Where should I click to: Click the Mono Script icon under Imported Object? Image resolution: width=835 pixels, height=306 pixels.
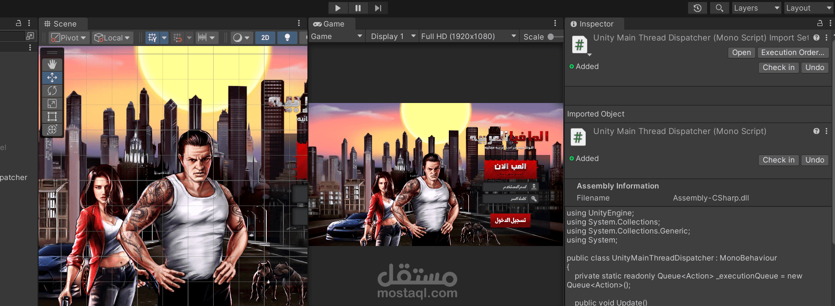578,136
